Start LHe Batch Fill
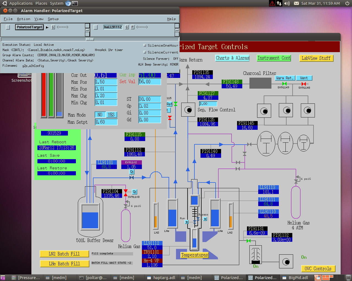Screen dimensions: 352x281 tap(64, 264)
